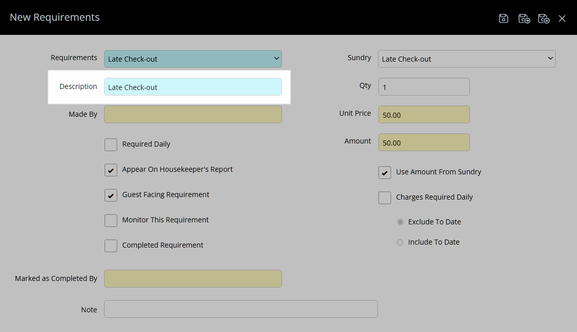Viewport: 577px width, 332px height.
Task: Tick the Completed Requirement checkbox
Action: [111, 246]
